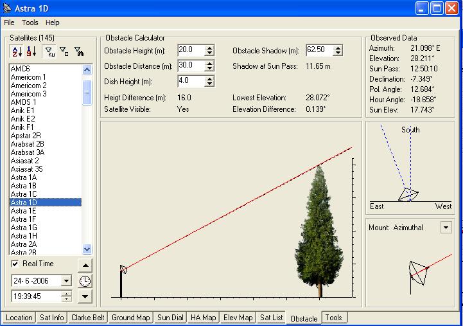The height and width of the screenshot is (326, 463).
Task: Increase Obstacle Height with up spinner
Action: pos(209,48)
